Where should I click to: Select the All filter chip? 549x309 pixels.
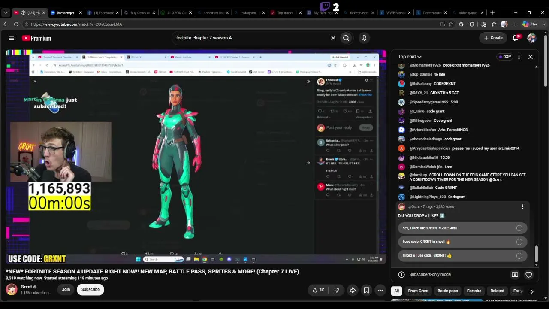[x=397, y=291]
